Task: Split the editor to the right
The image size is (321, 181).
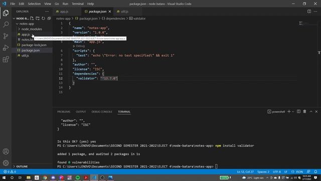Action: click(309, 12)
